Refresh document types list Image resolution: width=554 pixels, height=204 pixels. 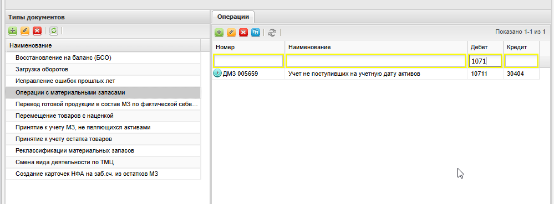[53, 31]
